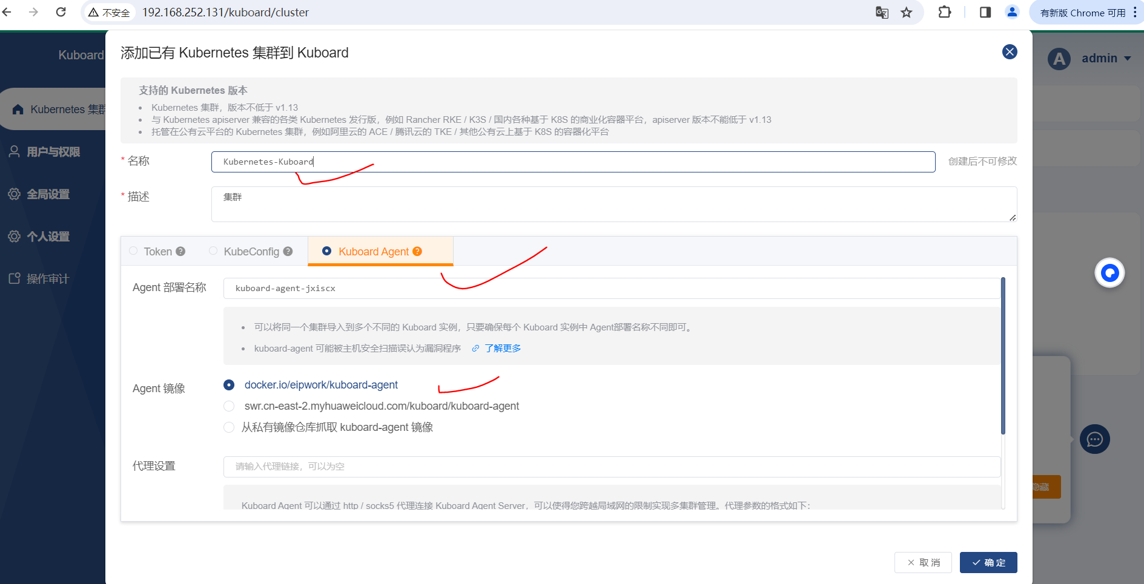Click the insecure site warning badge
The width and height of the screenshot is (1144, 584).
click(109, 13)
